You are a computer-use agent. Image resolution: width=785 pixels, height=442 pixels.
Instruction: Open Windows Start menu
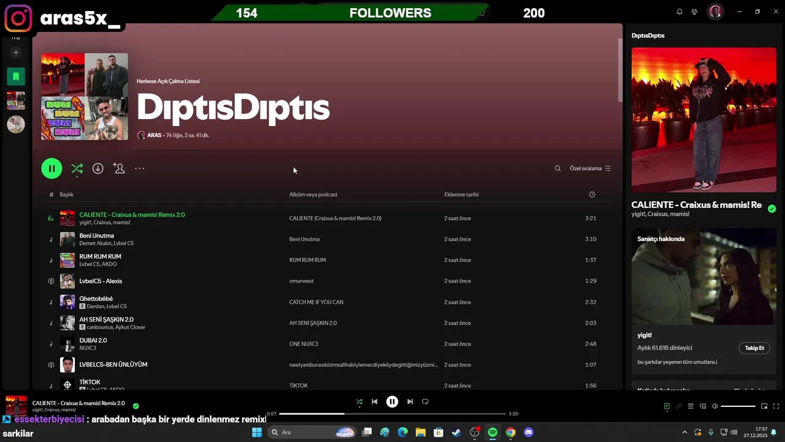point(257,432)
